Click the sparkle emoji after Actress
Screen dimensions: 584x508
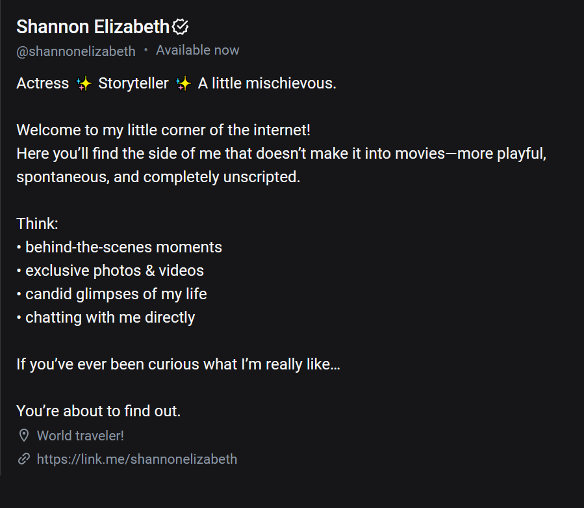pyautogui.click(x=84, y=83)
